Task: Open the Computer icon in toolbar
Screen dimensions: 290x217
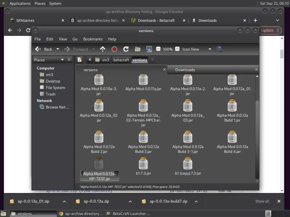Action: (x=149, y=49)
